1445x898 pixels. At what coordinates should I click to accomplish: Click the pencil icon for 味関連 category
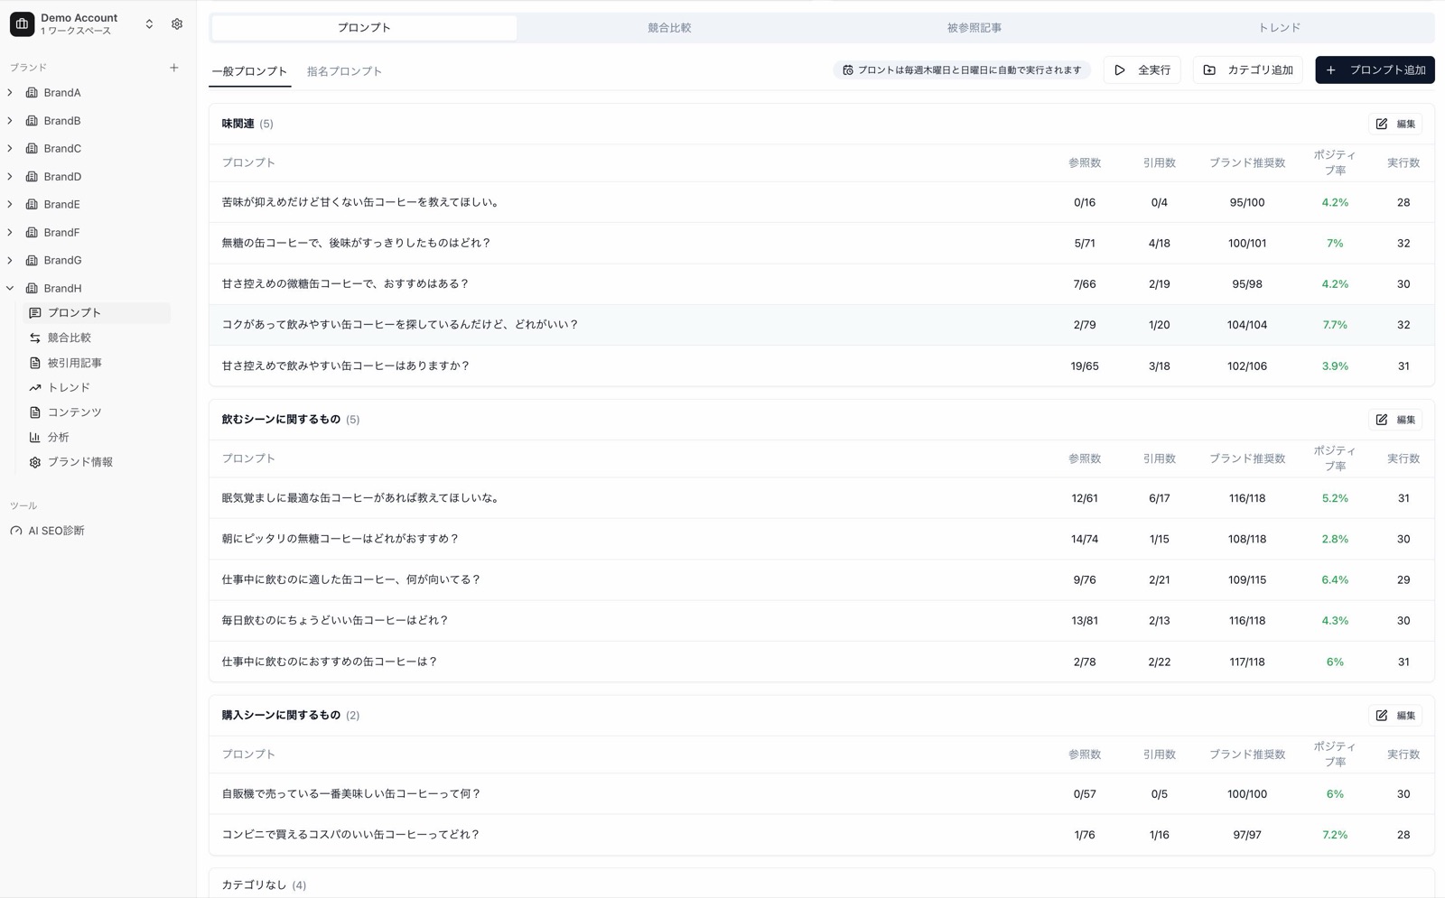point(1382,125)
